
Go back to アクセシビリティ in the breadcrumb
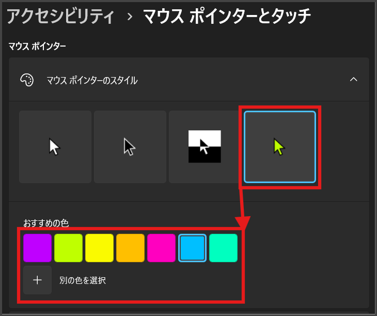click(60, 16)
